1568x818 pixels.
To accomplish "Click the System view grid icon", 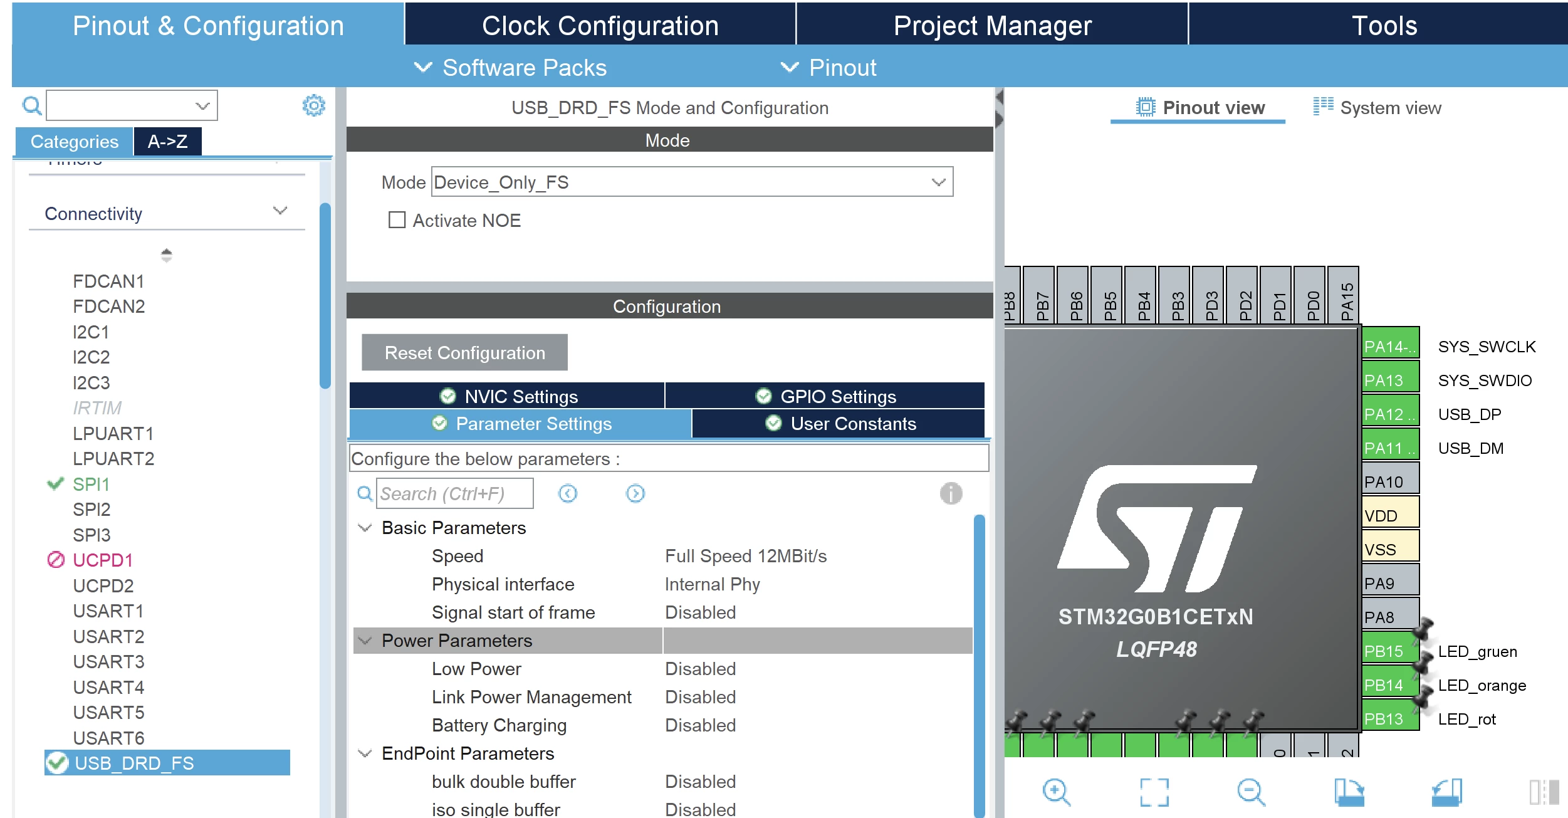I will tap(1323, 107).
